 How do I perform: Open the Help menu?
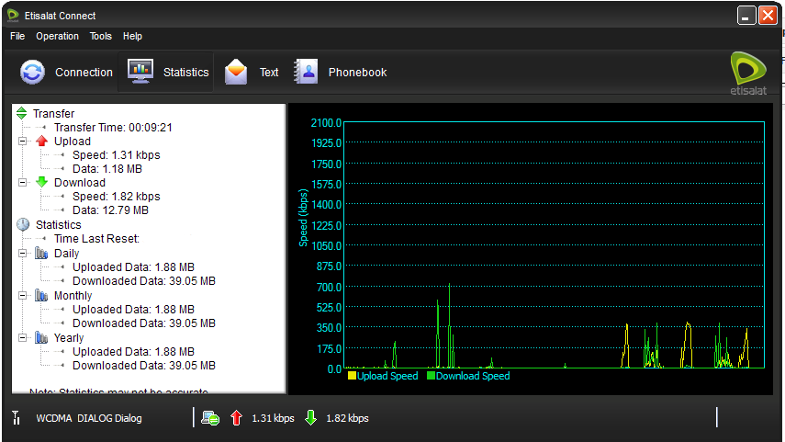pos(132,36)
